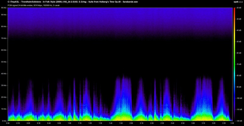Click the 20 kHz frequency axis label
Image resolution: width=244 pixels, height=126 pixels.
tap(4, 97)
